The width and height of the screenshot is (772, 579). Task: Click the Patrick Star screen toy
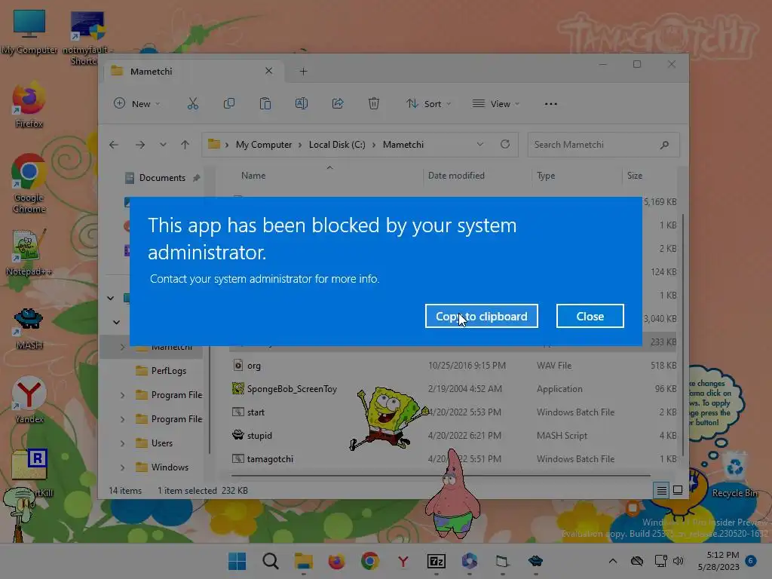tap(452, 494)
